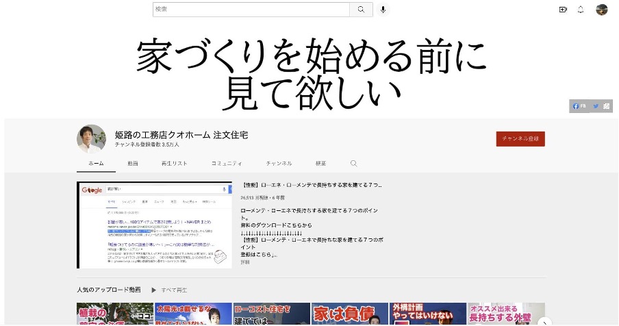Click the チャンネル登録 subscribe button
The image size is (619, 326).
click(520, 138)
